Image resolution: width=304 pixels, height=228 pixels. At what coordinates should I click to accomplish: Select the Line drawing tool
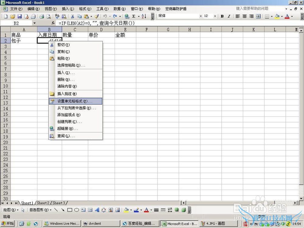point(56,210)
